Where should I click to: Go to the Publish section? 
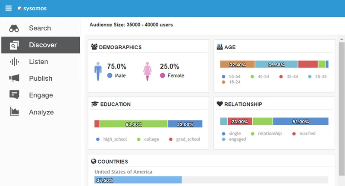tap(41, 79)
